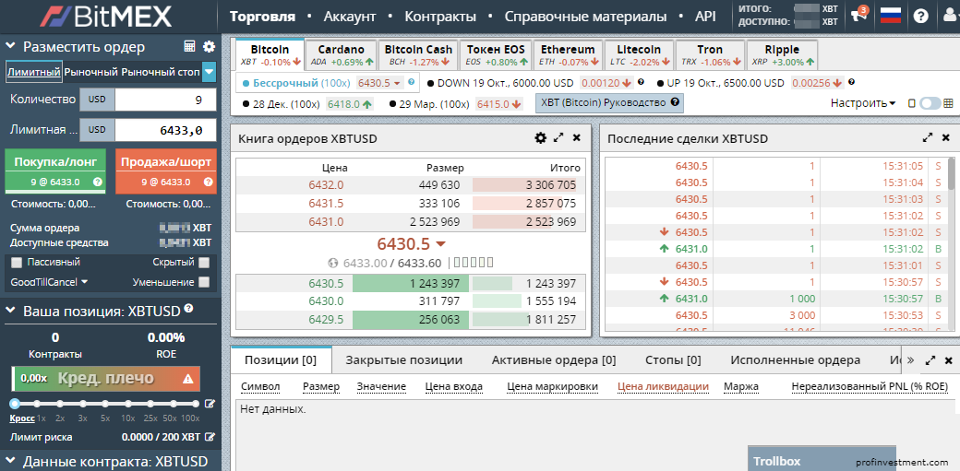Change language via Russian flag
The width and height of the screenshot is (960, 471).
891,16
